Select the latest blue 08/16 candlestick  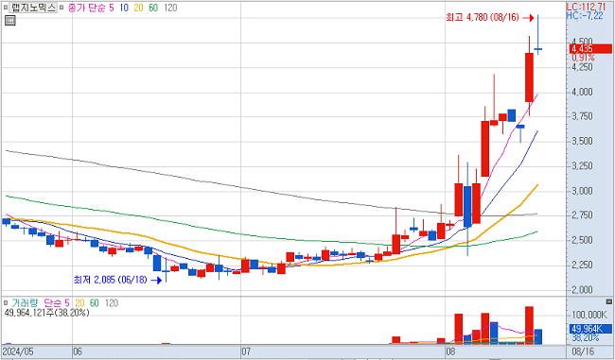pos(538,49)
